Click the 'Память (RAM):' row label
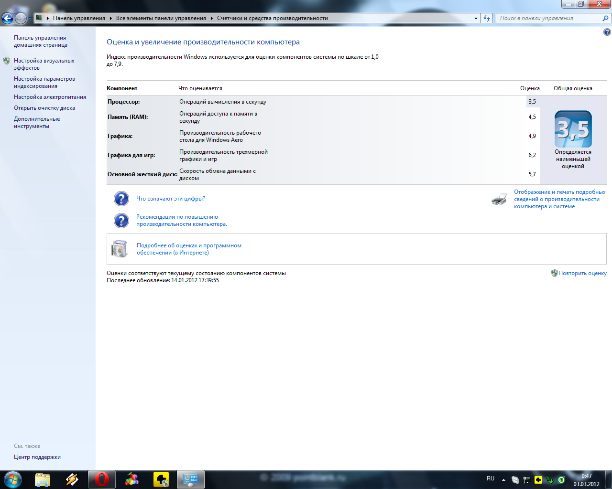 click(128, 117)
